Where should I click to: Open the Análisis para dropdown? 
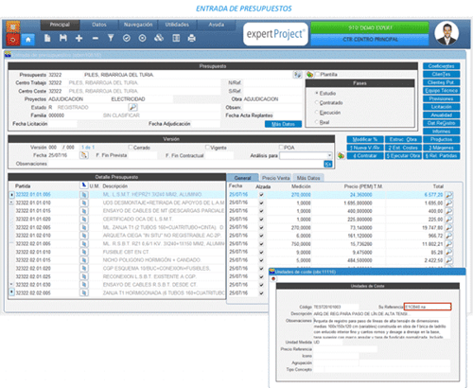(x=329, y=155)
